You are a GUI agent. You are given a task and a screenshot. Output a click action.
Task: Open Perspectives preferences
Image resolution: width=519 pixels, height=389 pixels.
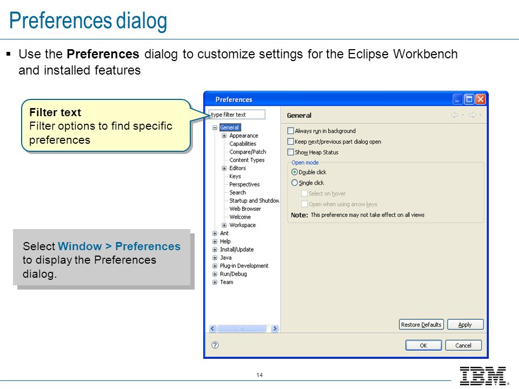[x=244, y=184]
